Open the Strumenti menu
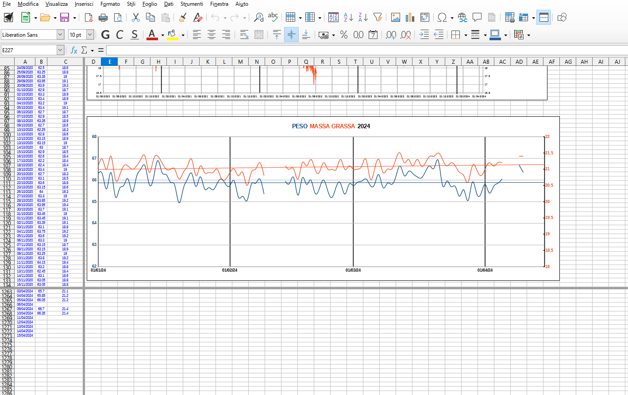Viewport: 628px width, 395px height. (x=192, y=4)
